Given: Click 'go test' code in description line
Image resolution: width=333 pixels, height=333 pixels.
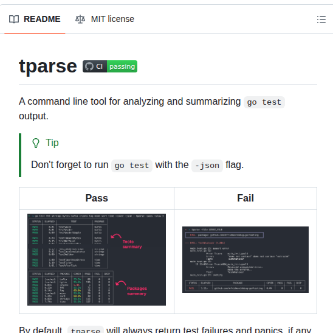Looking at the screenshot, I should (264, 102).
